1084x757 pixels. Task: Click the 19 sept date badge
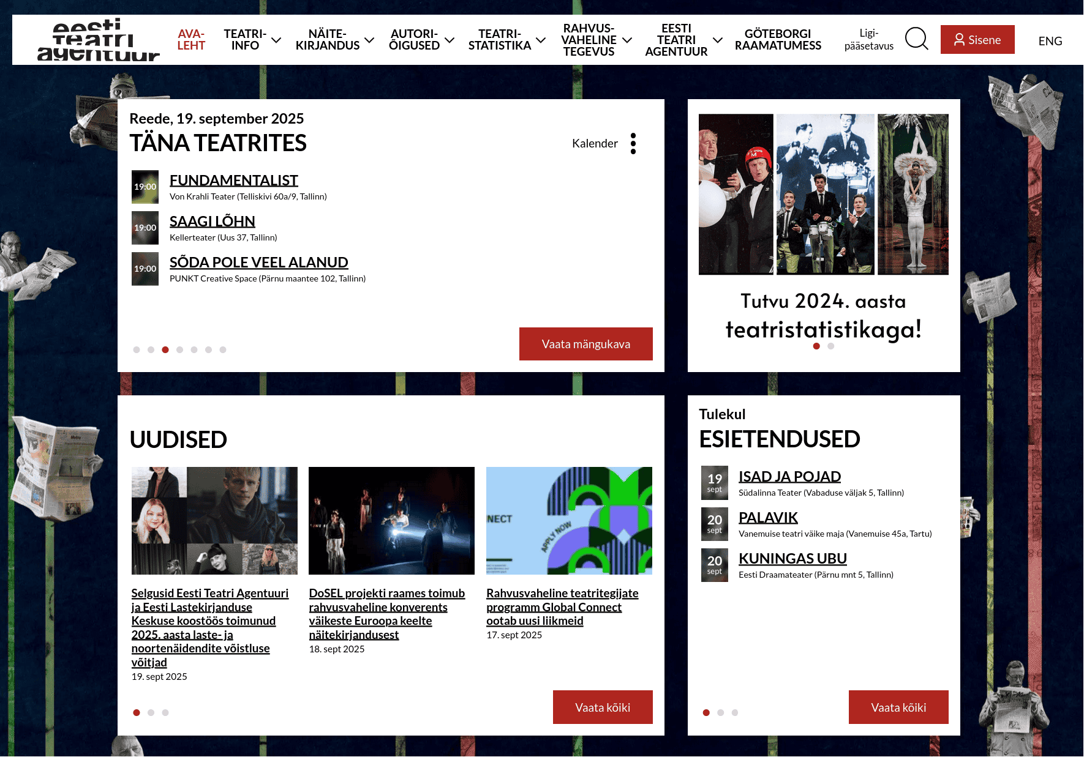pos(714,483)
